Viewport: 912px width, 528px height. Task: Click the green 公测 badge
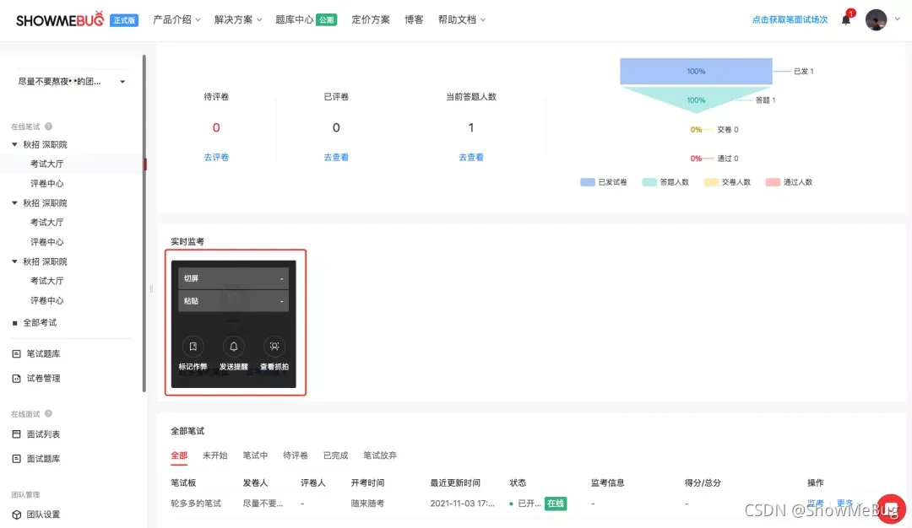[x=327, y=19]
